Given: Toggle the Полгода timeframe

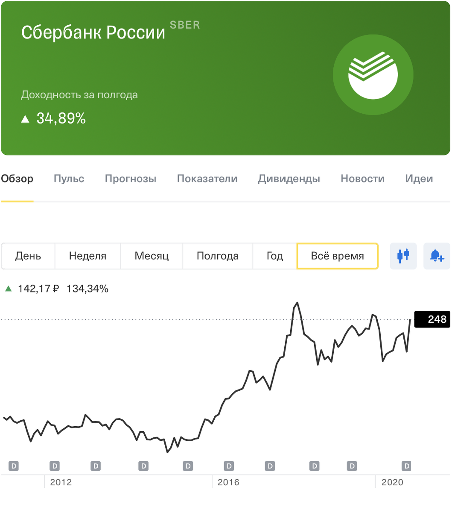Looking at the screenshot, I should pos(217,256).
